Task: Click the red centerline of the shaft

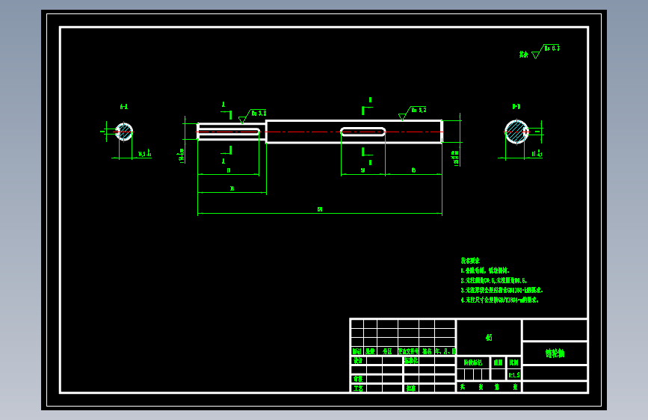Action: 319,132
